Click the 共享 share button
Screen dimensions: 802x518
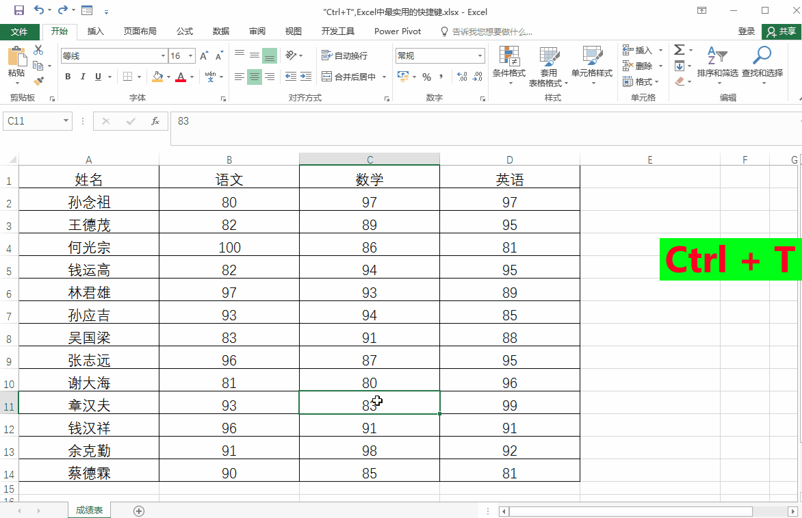click(x=781, y=31)
